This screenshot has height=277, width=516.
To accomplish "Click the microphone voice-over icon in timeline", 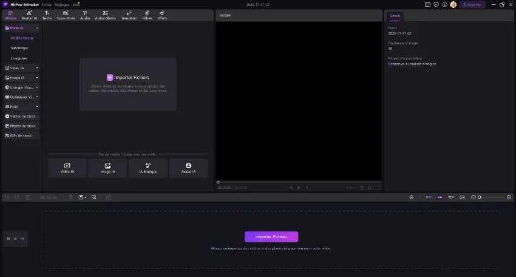I will coord(412,197).
